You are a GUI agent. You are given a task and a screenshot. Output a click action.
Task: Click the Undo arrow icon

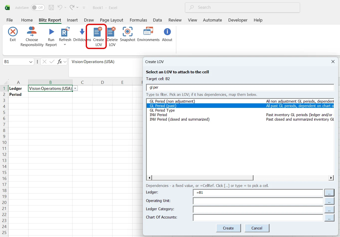point(60,7)
